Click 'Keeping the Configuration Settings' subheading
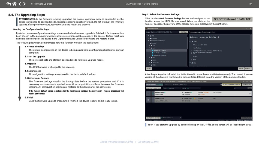Screen dimensions: 259x145 click(31, 29)
